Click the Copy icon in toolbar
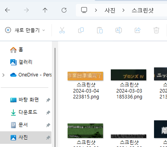Viewport: 167px width, 147px height. click(81, 30)
